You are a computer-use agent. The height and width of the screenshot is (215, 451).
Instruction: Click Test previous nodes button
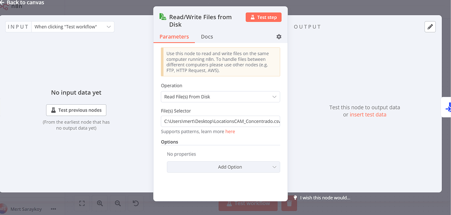[76, 110]
